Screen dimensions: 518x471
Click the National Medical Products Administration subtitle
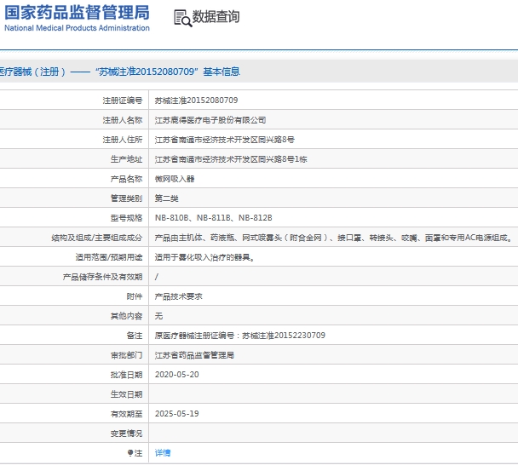pyautogui.click(x=77, y=28)
